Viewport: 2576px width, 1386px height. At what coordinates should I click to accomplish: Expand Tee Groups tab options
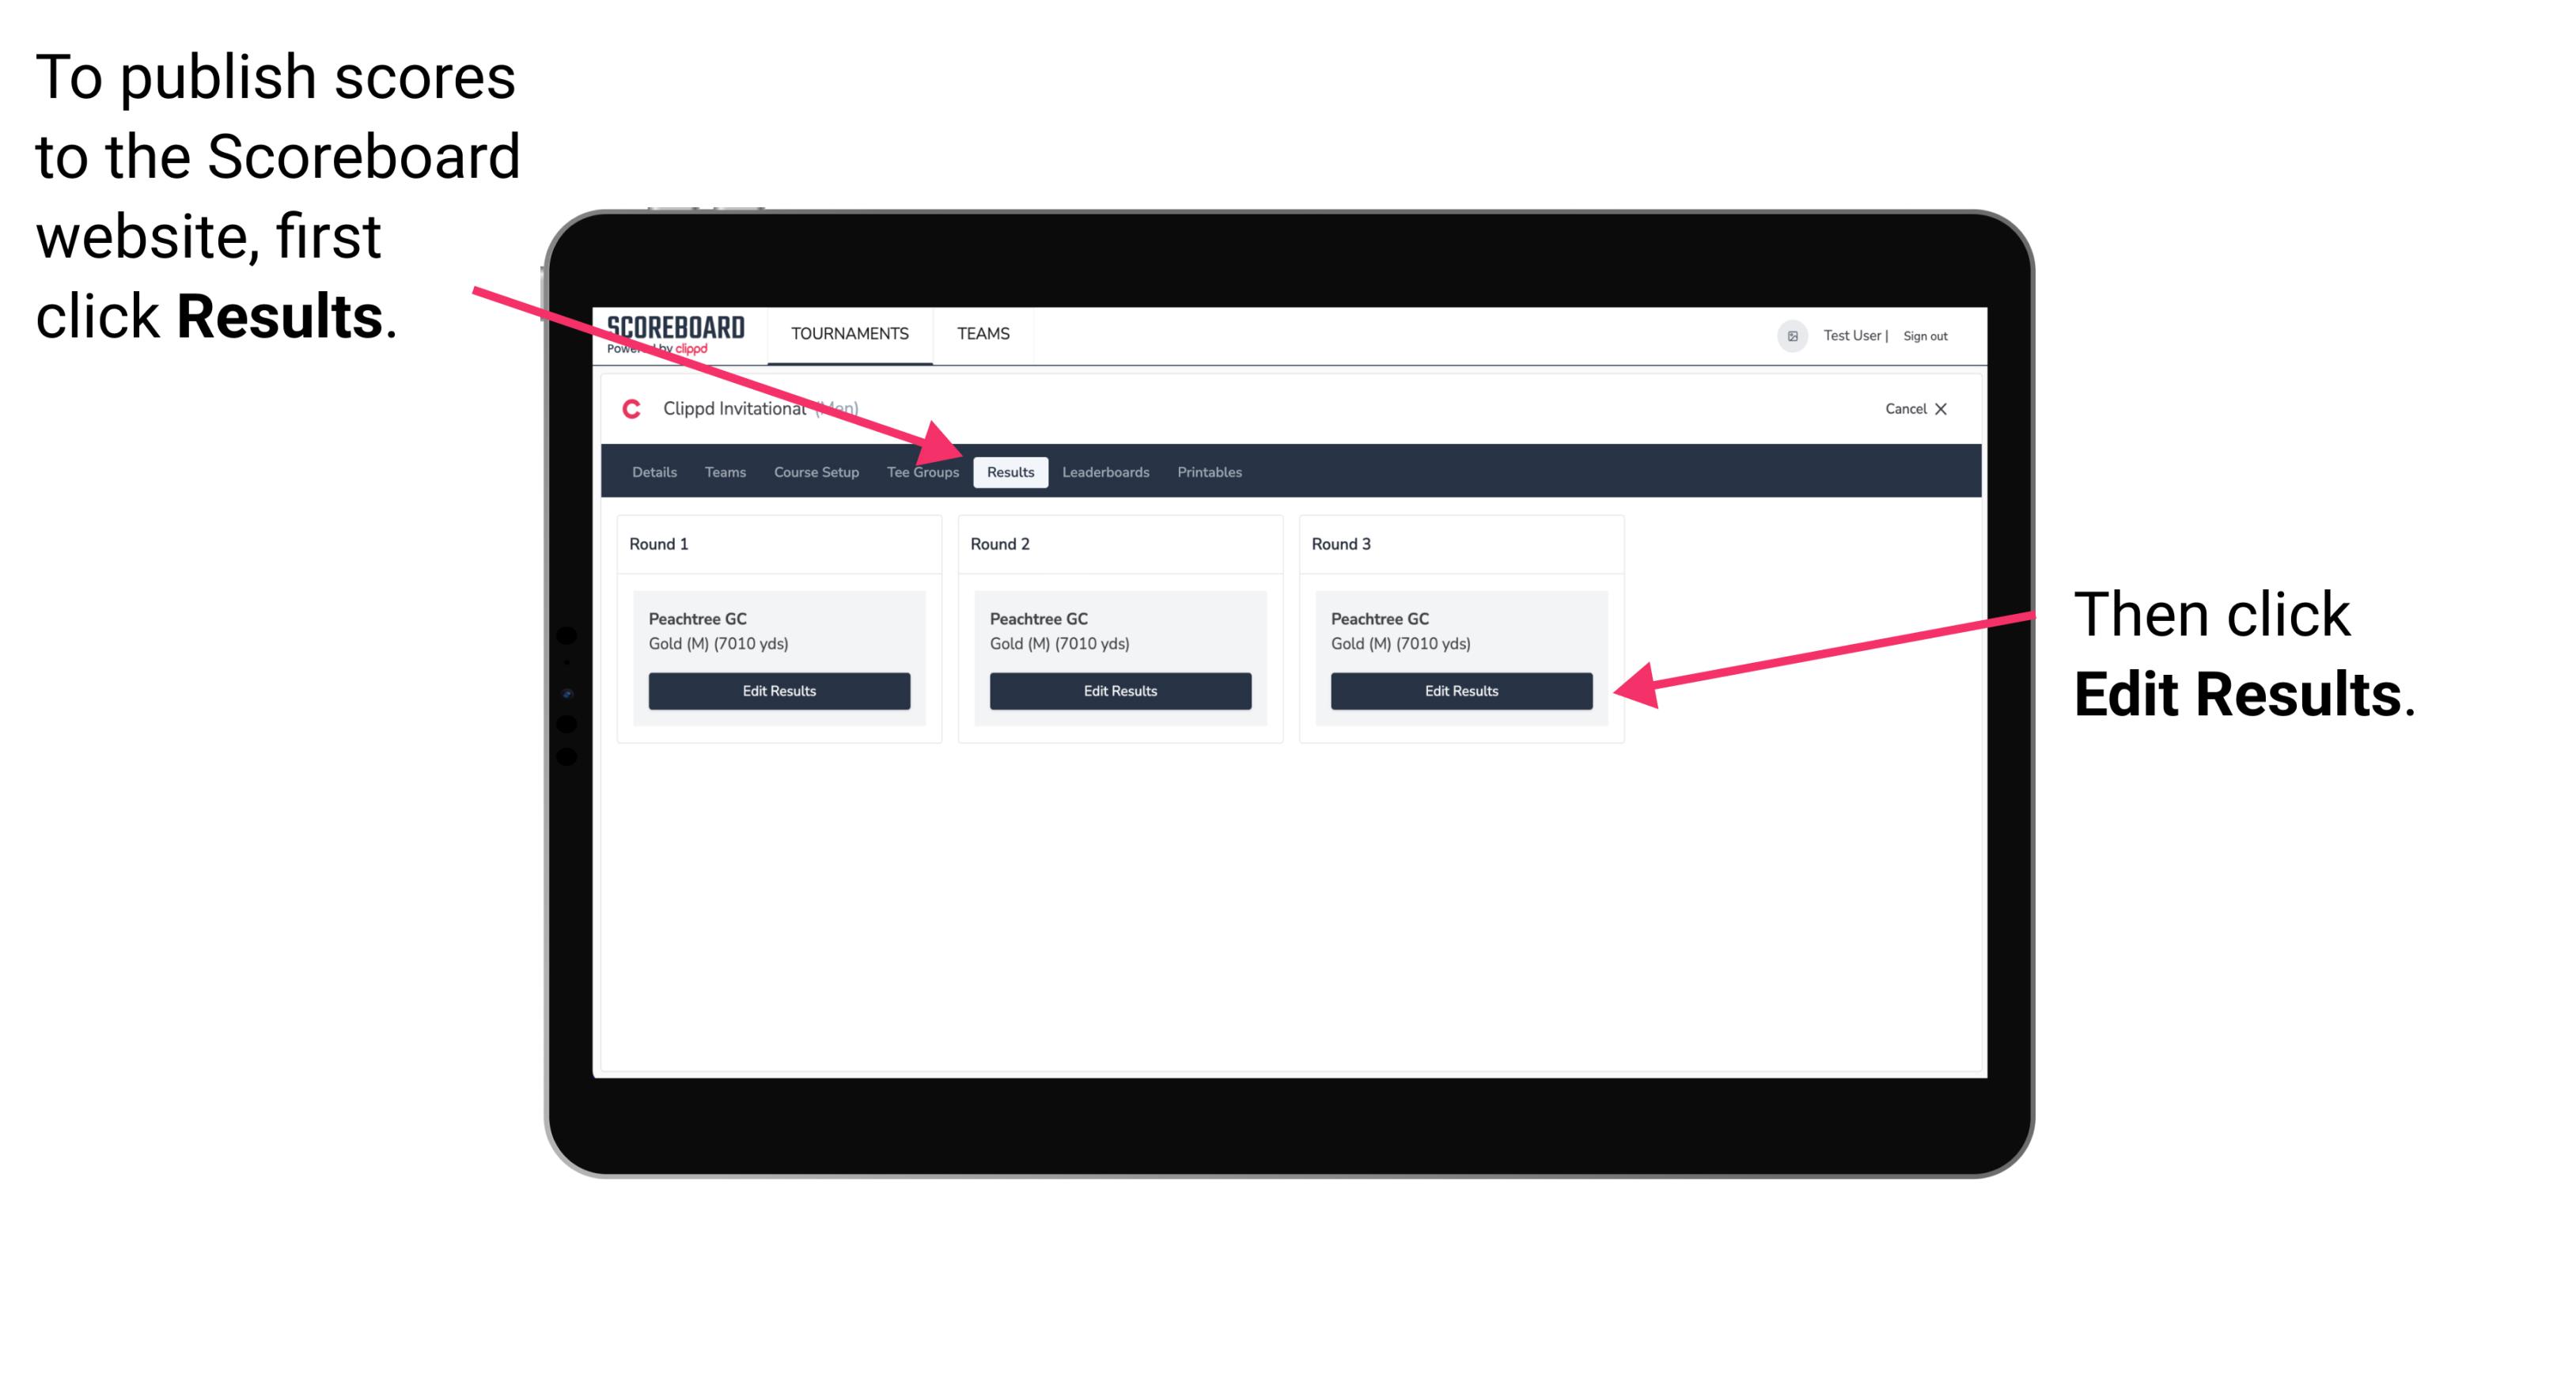tap(922, 471)
